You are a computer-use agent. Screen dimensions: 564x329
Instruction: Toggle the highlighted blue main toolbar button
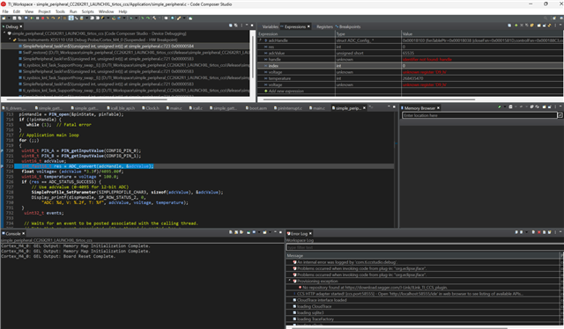[x=70, y=18]
